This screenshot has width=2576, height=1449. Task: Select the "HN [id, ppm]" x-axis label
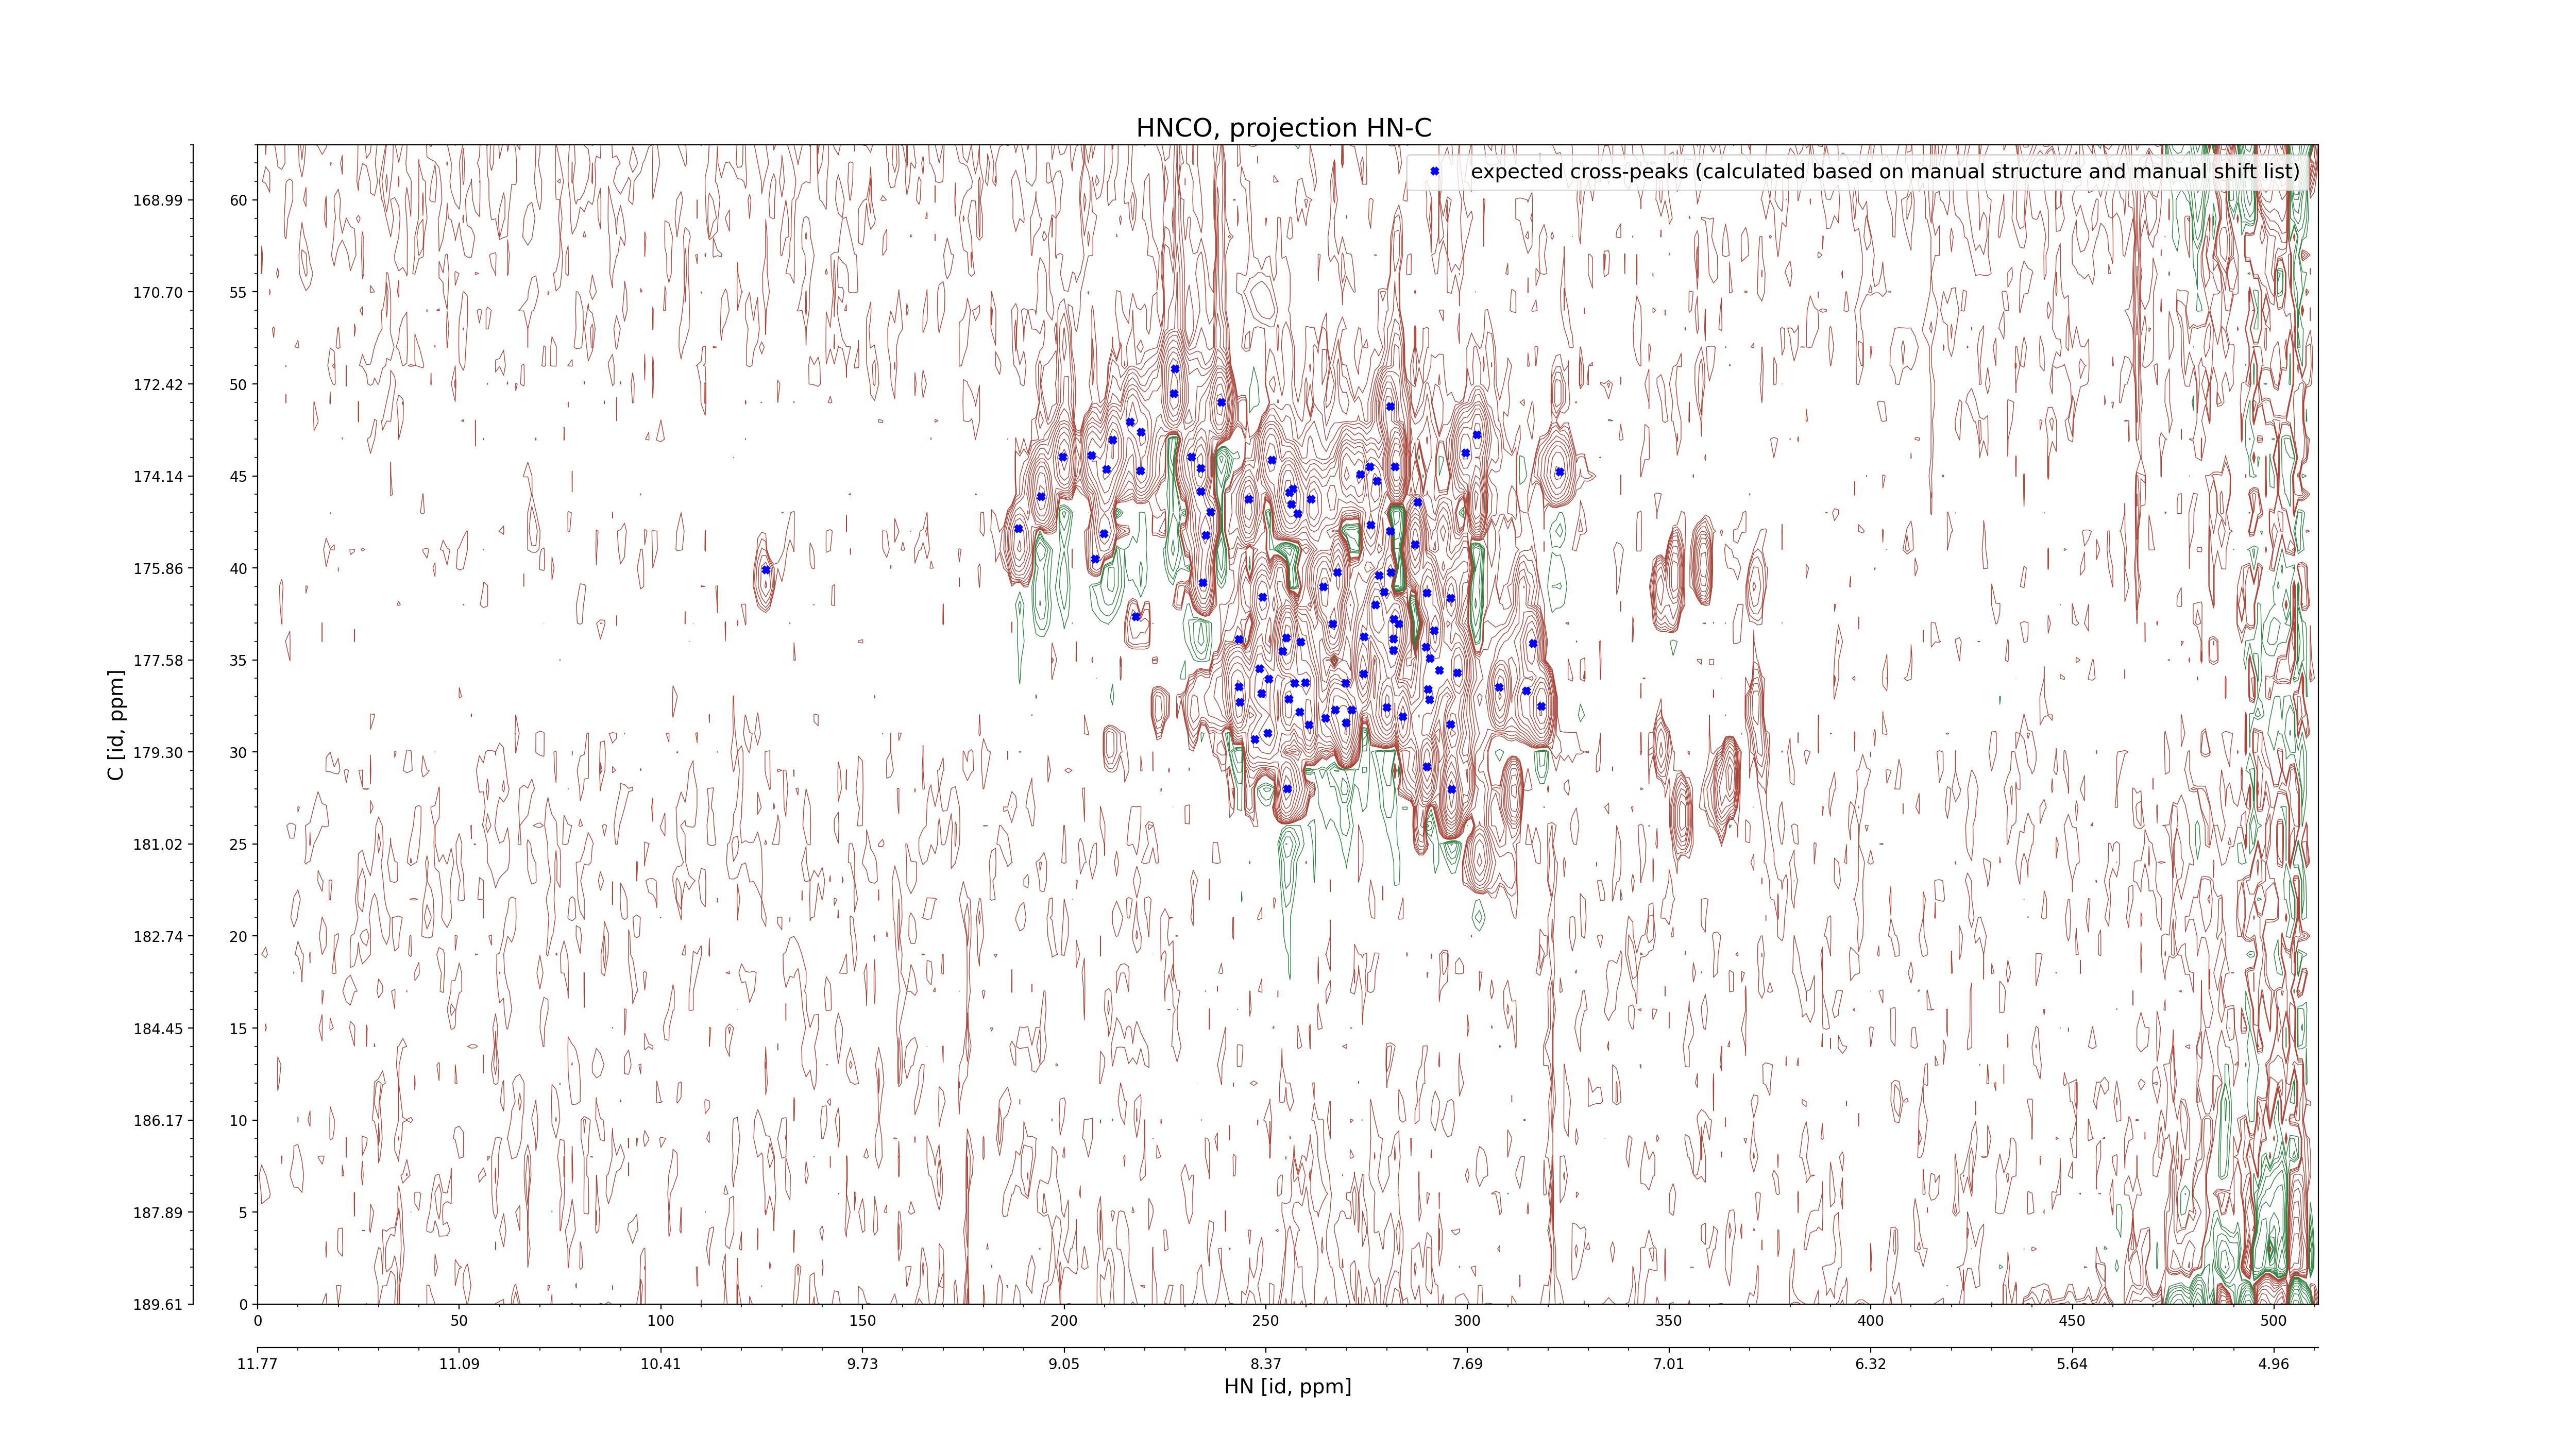click(x=1287, y=1386)
